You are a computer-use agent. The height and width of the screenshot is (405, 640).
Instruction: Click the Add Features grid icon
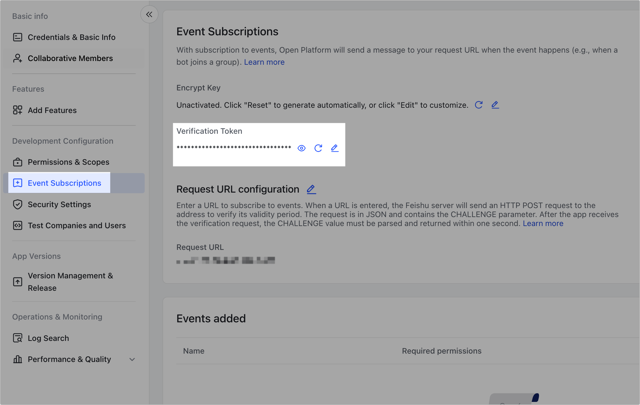point(18,110)
